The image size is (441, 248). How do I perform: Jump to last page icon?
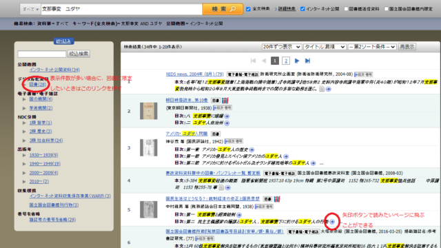point(307,61)
